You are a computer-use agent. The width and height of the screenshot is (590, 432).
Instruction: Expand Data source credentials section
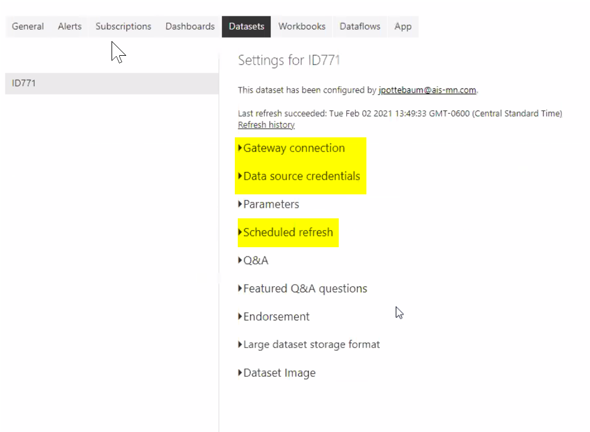click(299, 176)
